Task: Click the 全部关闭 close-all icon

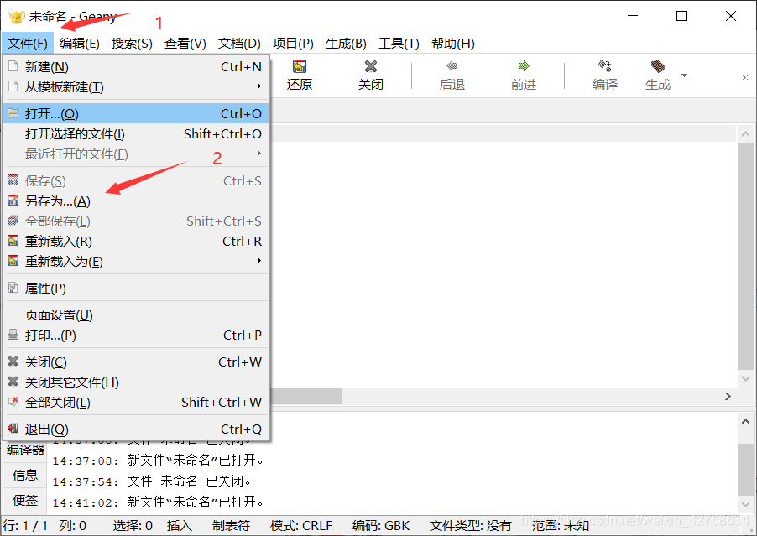Action: [x=13, y=402]
